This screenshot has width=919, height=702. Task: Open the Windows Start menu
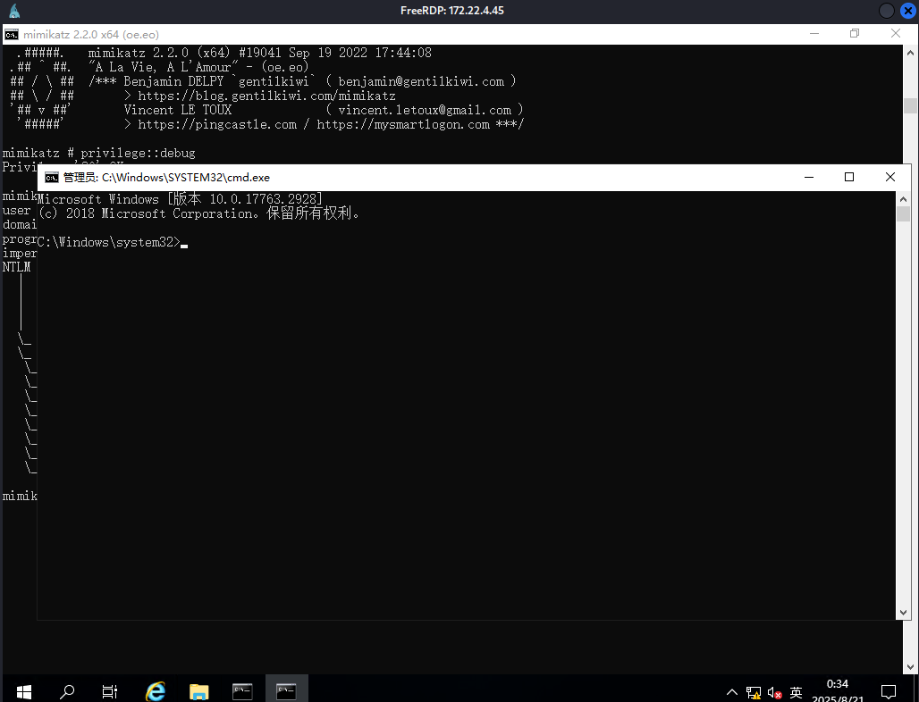point(23,691)
